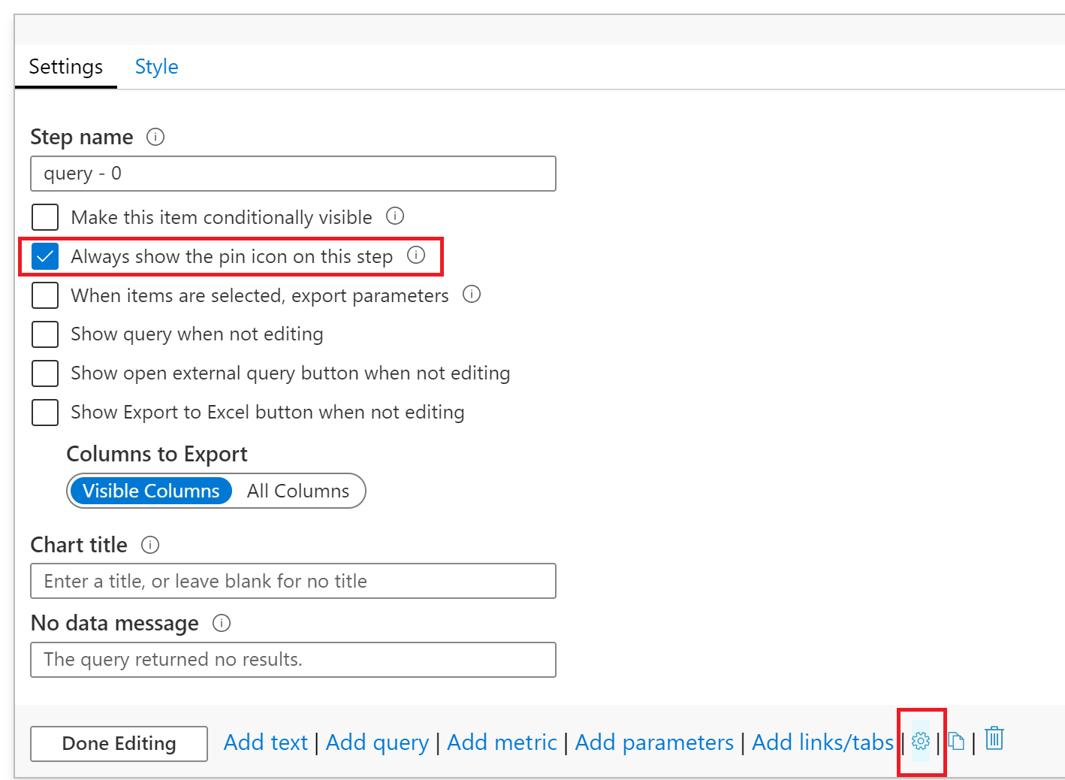The width and height of the screenshot is (1065, 780).
Task: Click info icon next to Chart title
Action: [x=150, y=545]
